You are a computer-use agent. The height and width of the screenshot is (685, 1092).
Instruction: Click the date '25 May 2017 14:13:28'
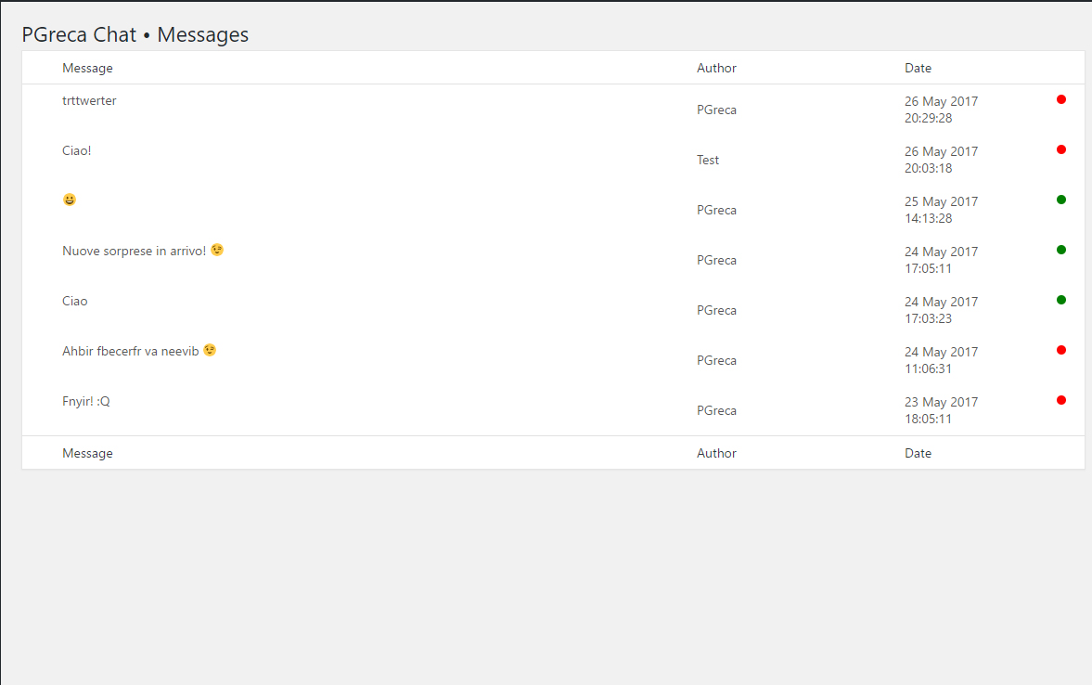(x=941, y=211)
